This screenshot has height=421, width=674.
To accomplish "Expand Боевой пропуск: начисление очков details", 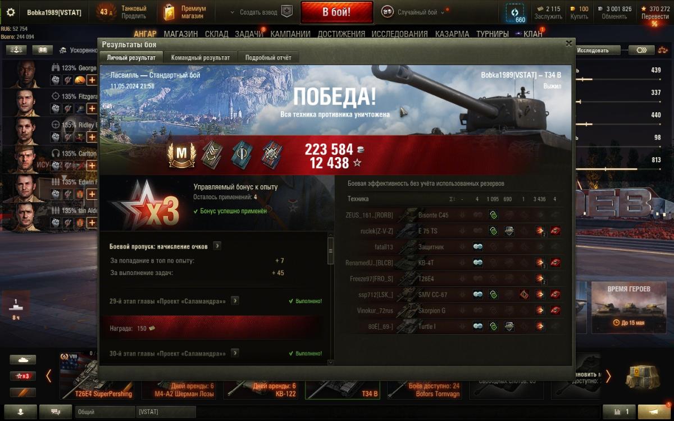I will [217, 246].
